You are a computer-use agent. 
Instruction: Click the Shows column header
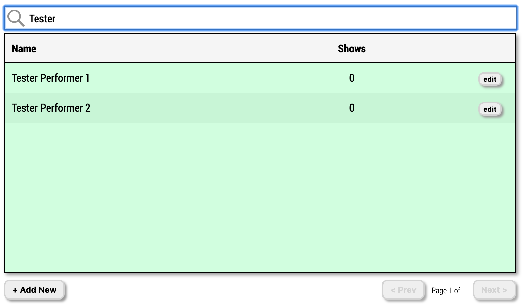tap(351, 48)
